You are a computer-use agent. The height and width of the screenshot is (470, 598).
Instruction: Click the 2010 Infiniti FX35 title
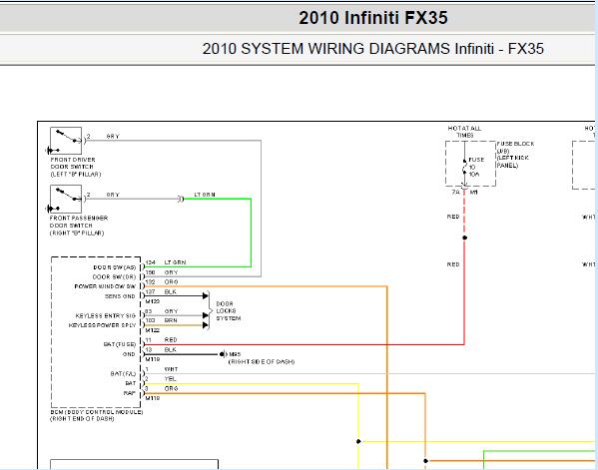pos(373,18)
